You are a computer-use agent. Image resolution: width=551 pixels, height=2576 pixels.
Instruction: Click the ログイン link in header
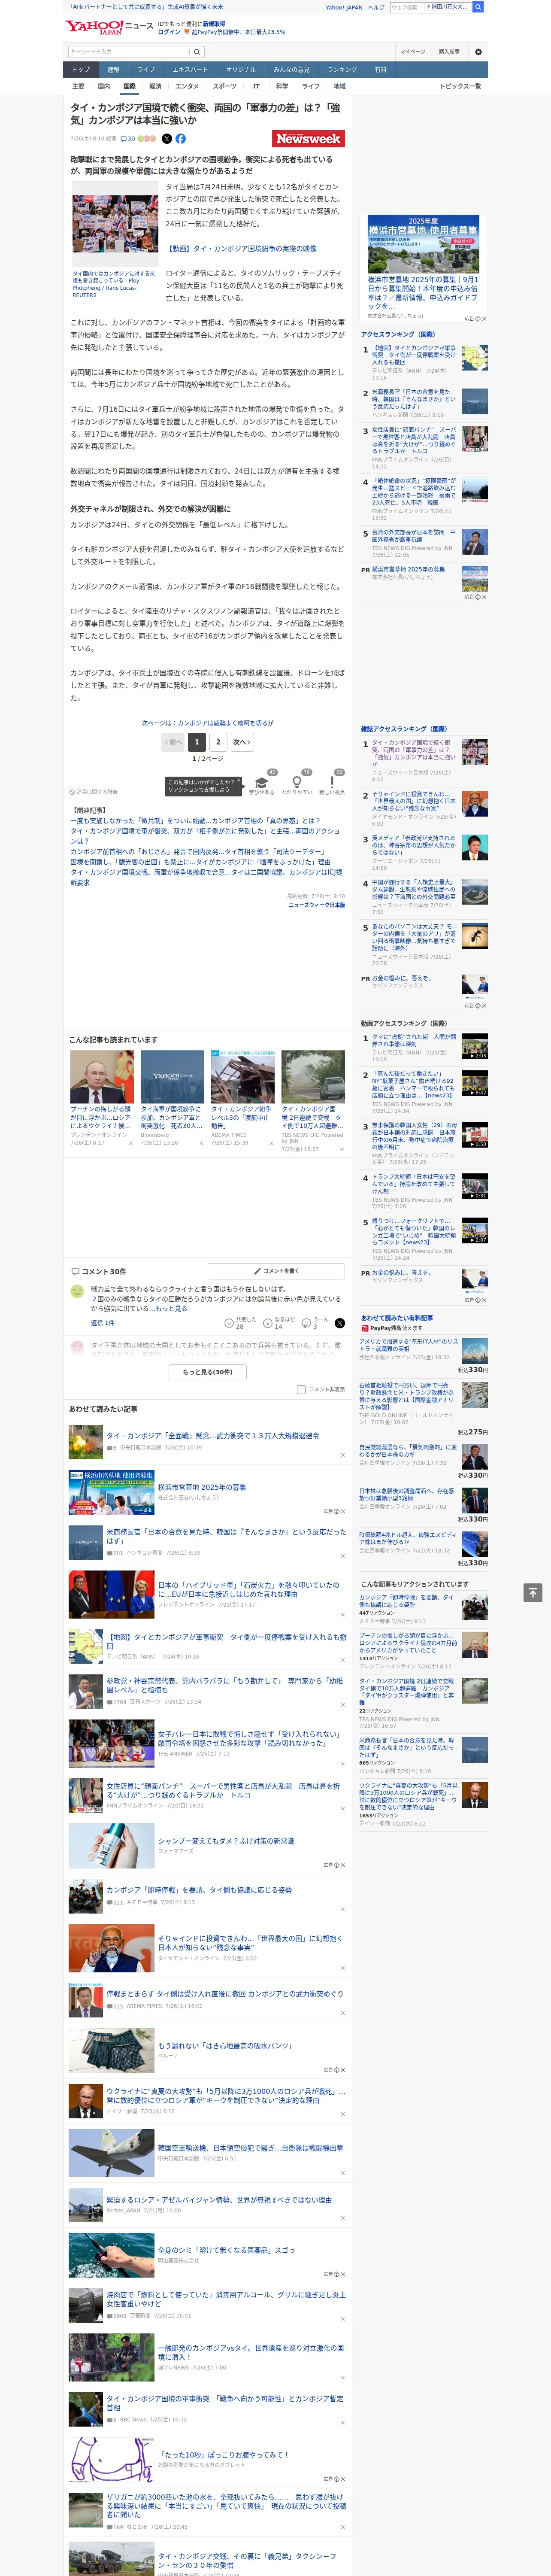tap(169, 32)
